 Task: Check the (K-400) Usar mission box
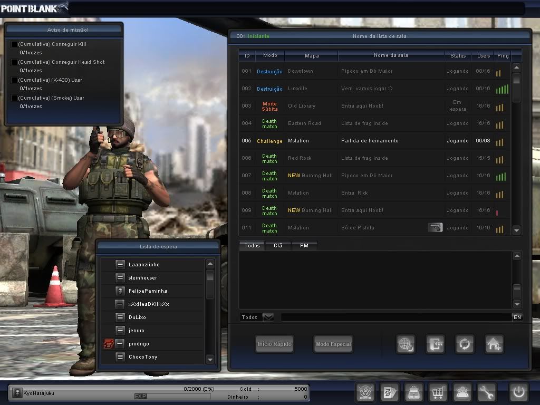(14, 80)
